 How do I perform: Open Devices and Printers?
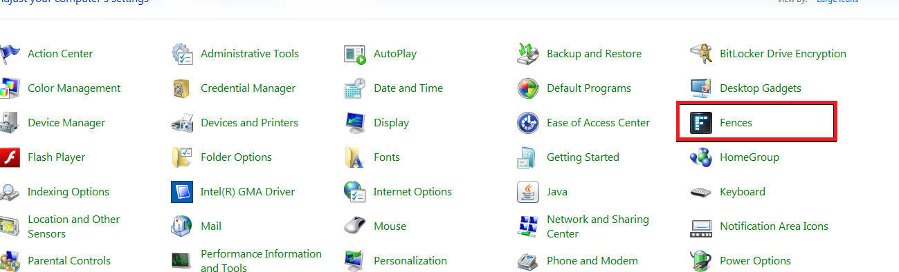pyautogui.click(x=249, y=123)
